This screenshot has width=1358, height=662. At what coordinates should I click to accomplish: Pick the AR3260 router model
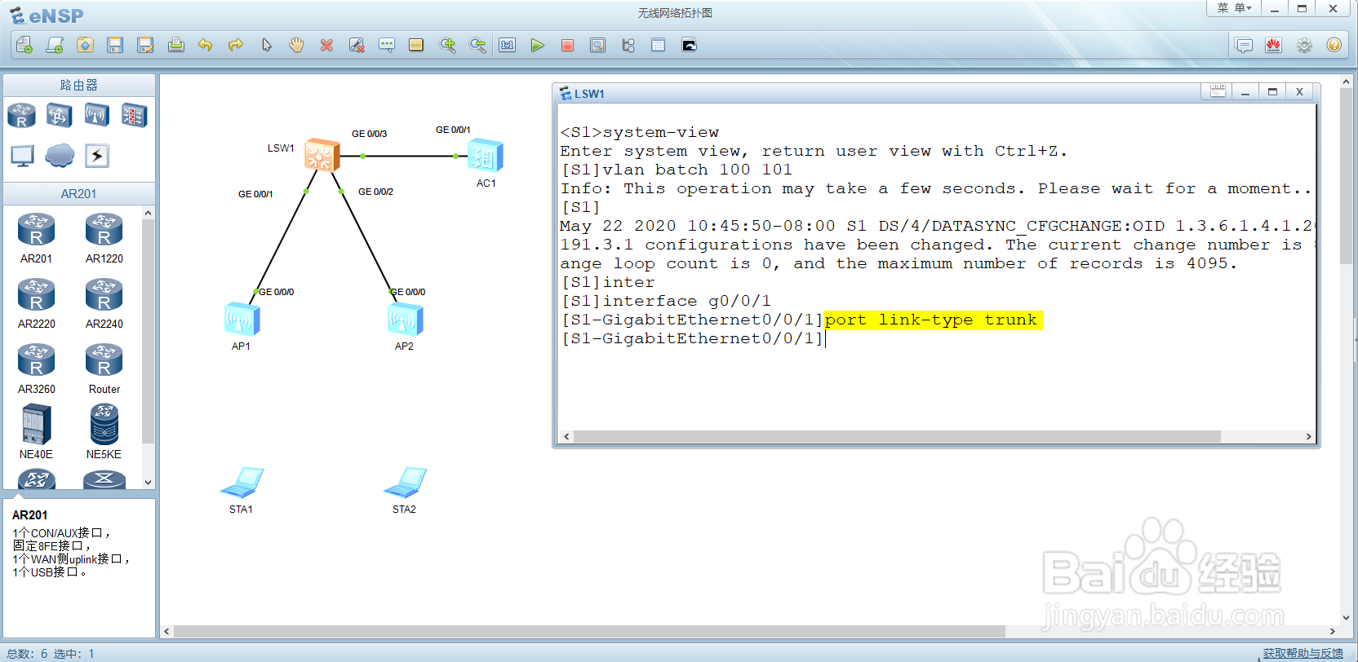tap(36, 369)
